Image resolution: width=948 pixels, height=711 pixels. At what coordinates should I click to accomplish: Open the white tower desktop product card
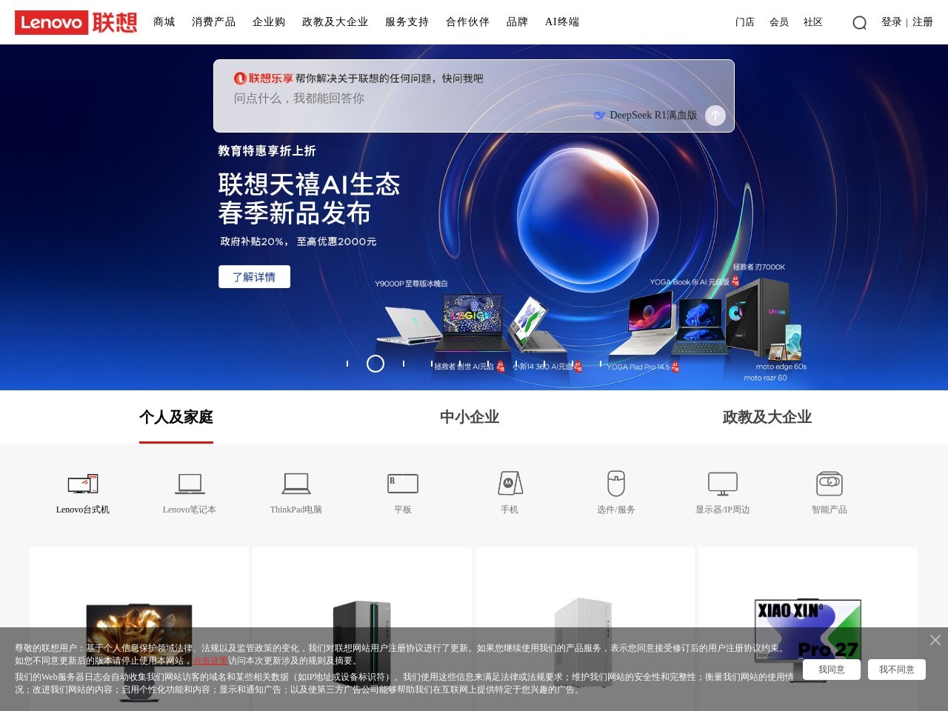[585, 630]
